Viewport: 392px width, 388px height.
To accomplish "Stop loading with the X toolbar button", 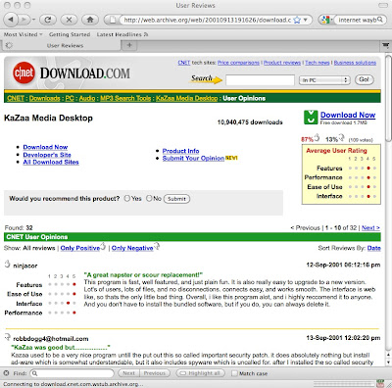I will (x=69, y=20).
